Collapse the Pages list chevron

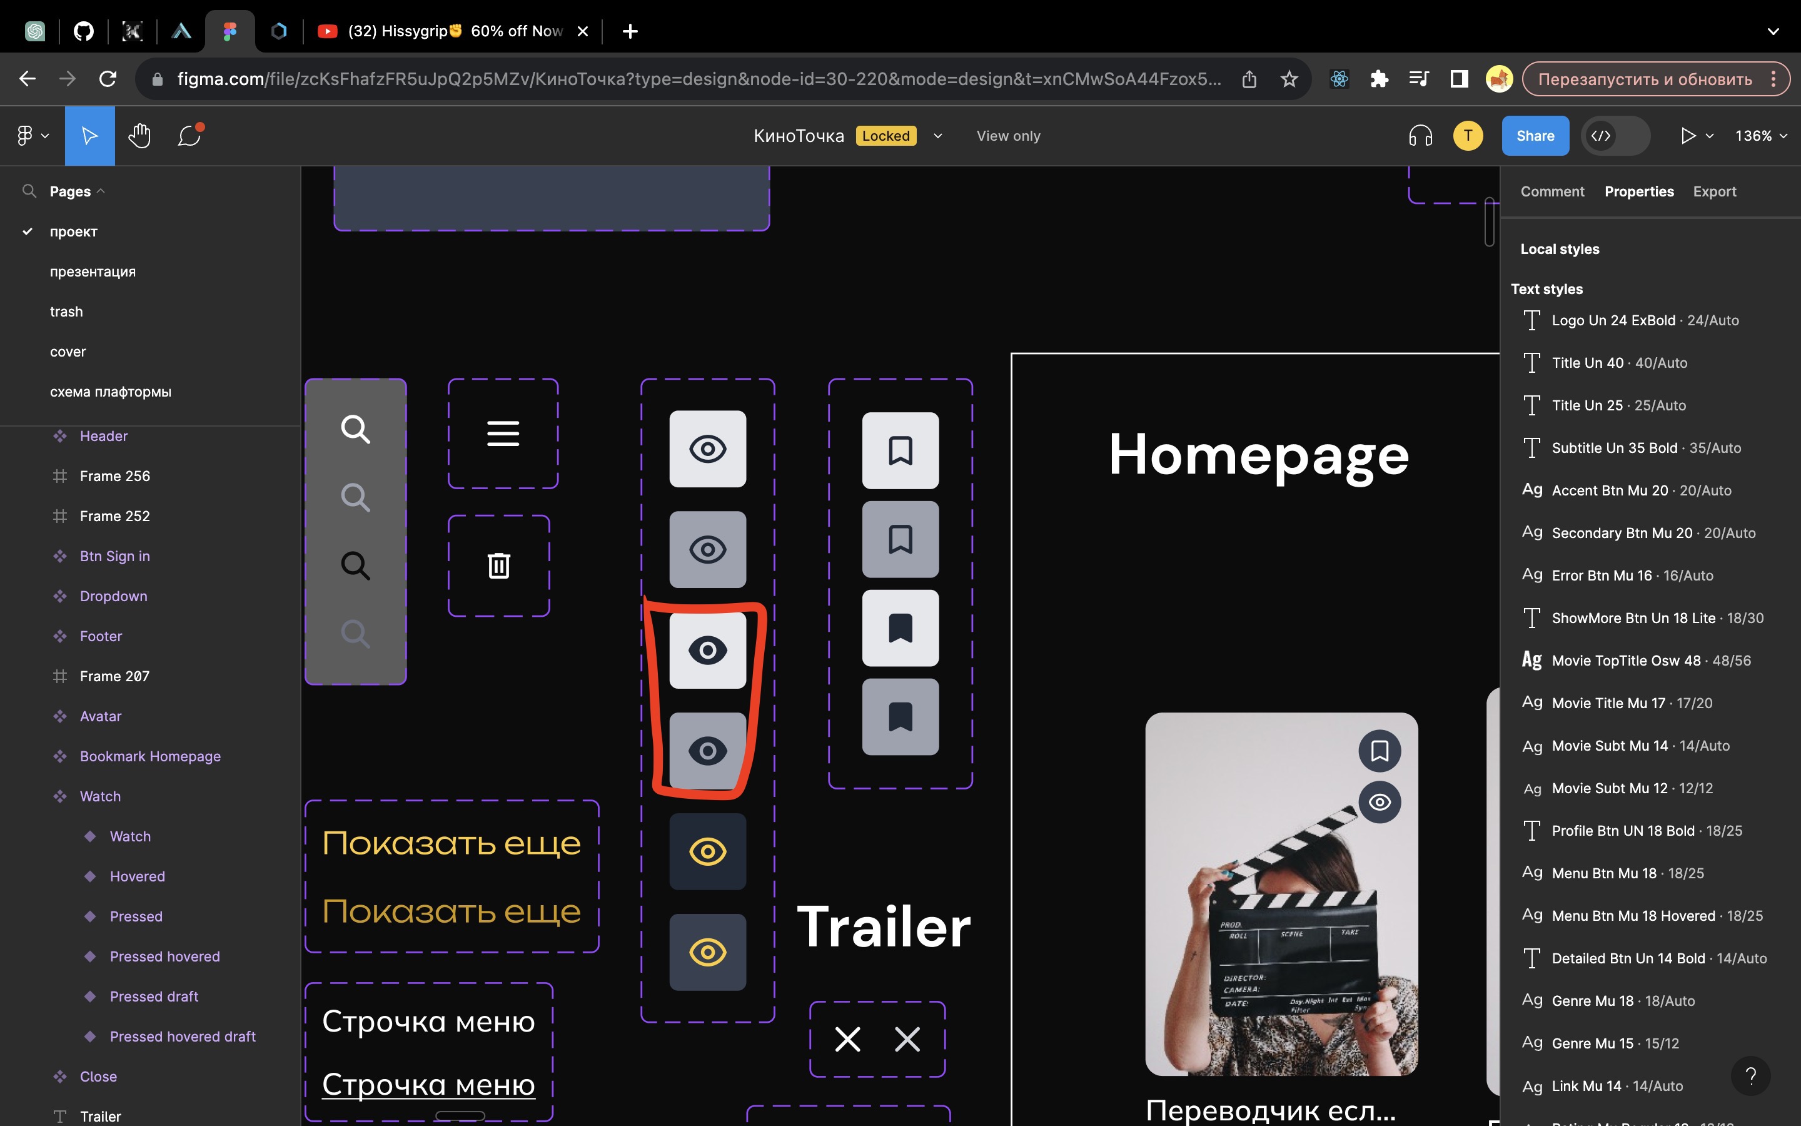(101, 191)
